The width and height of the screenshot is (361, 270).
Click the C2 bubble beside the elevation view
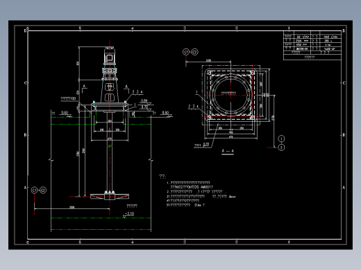click(x=43, y=190)
